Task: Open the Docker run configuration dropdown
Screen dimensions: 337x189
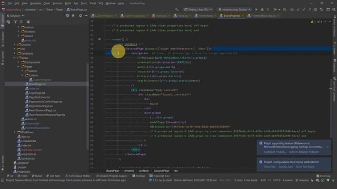Action: click(234, 9)
